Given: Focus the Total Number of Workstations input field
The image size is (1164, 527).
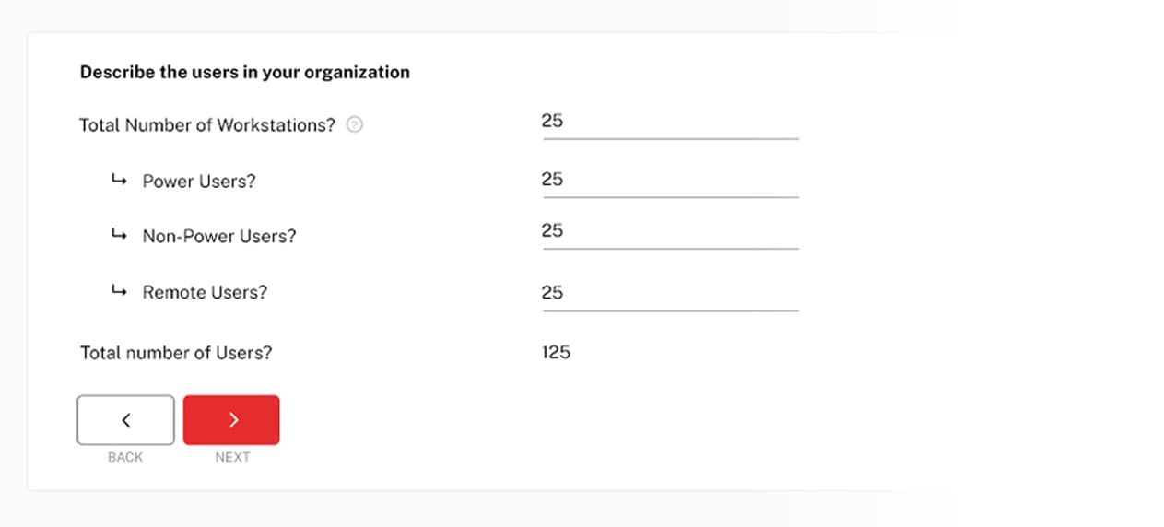Looking at the screenshot, I should pos(670,122).
